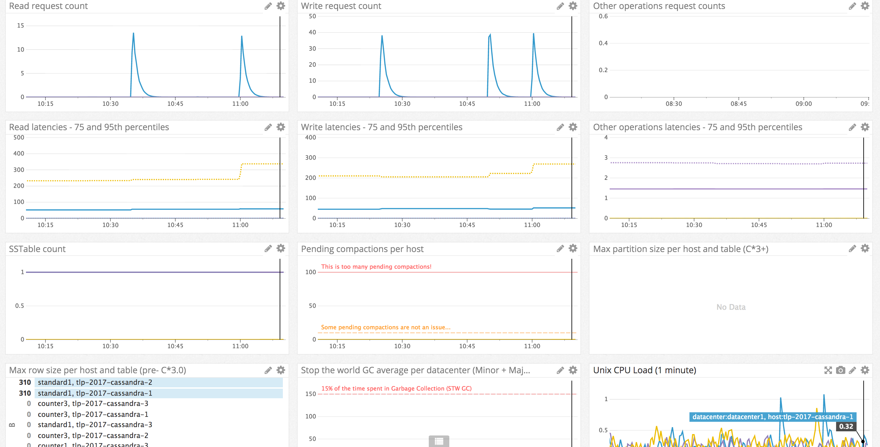880x447 pixels.
Task: Open Max partition size widget gear menu
Action: [865, 248]
